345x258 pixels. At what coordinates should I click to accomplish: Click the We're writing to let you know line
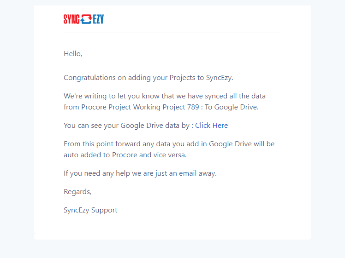pyautogui.click(x=165, y=96)
